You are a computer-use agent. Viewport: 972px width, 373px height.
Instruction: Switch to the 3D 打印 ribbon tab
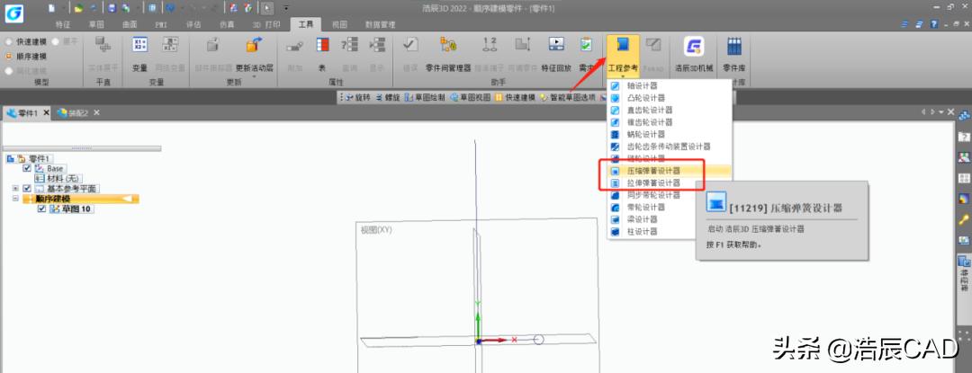tap(266, 25)
